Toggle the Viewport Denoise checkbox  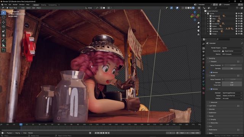211,72
